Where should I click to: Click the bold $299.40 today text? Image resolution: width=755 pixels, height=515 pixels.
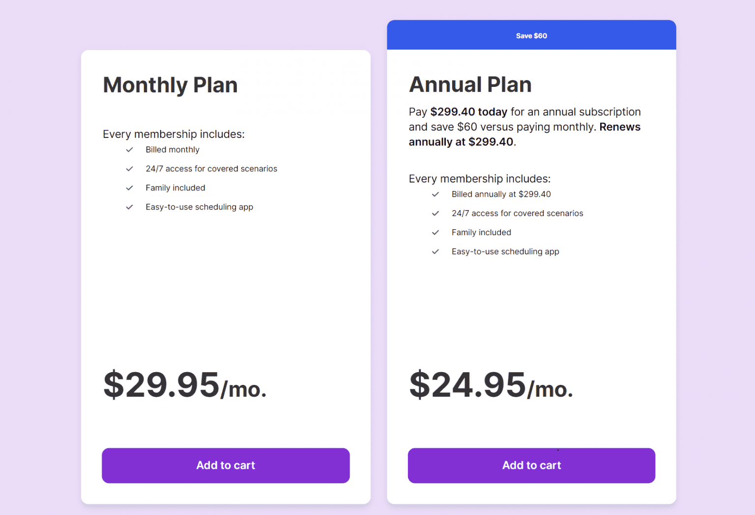click(469, 112)
